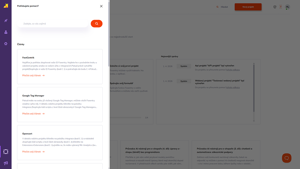Click the help lifebuoy icon in sidebar
Screen dimensions: 300x169
point(6,152)
